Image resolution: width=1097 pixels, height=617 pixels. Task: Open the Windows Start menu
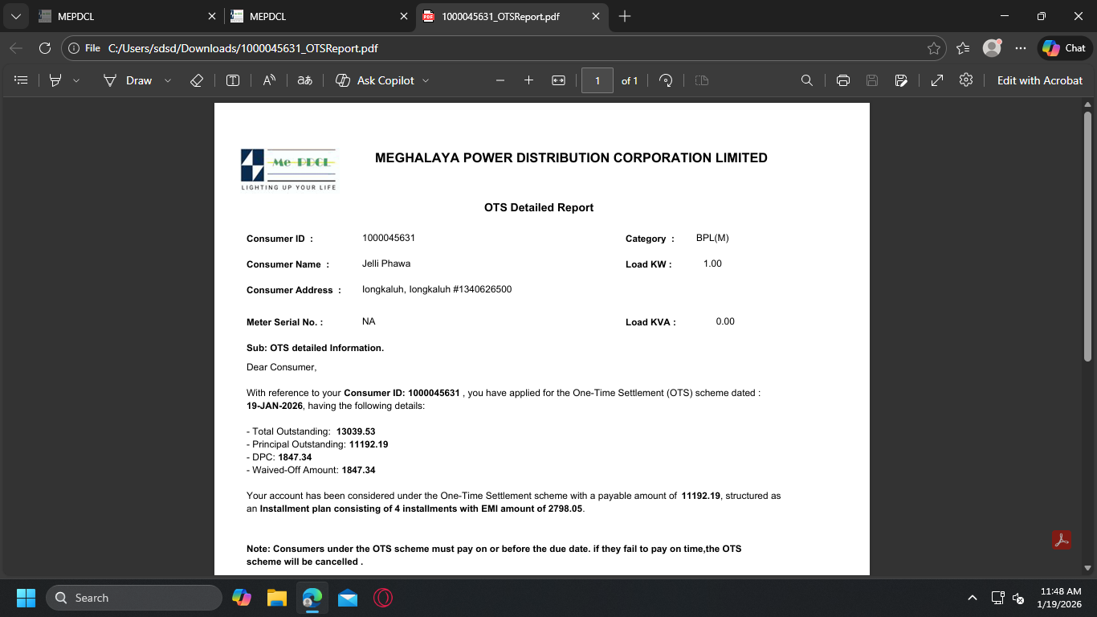click(x=26, y=598)
